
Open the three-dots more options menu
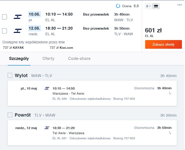pos(179,5)
